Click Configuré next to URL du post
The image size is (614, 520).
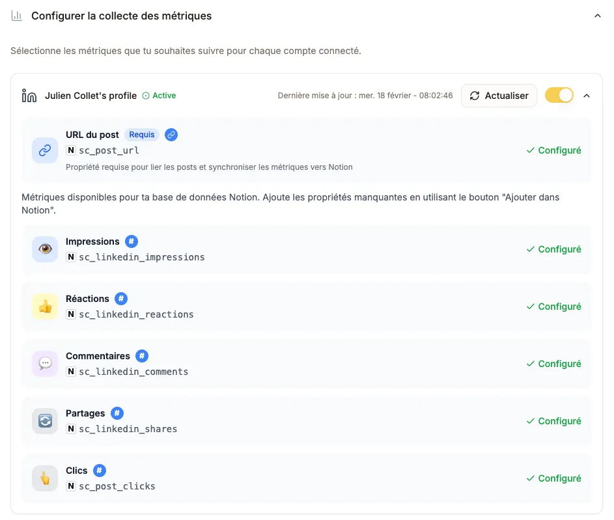[x=553, y=150]
